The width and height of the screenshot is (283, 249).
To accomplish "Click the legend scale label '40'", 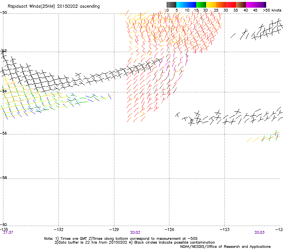I will [x=246, y=10].
